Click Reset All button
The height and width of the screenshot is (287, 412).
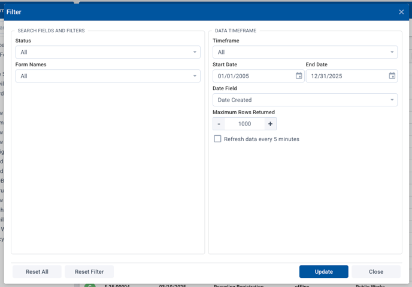pyautogui.click(x=37, y=271)
